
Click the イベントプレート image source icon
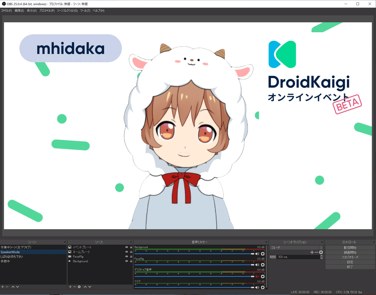[x=70, y=247]
